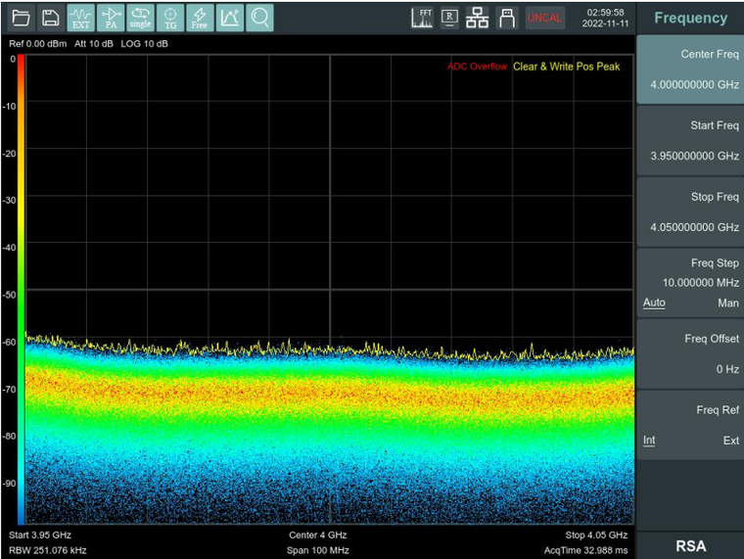The width and height of the screenshot is (744, 559).
Task: Click the LOG 10 dB text
Action: pos(144,44)
